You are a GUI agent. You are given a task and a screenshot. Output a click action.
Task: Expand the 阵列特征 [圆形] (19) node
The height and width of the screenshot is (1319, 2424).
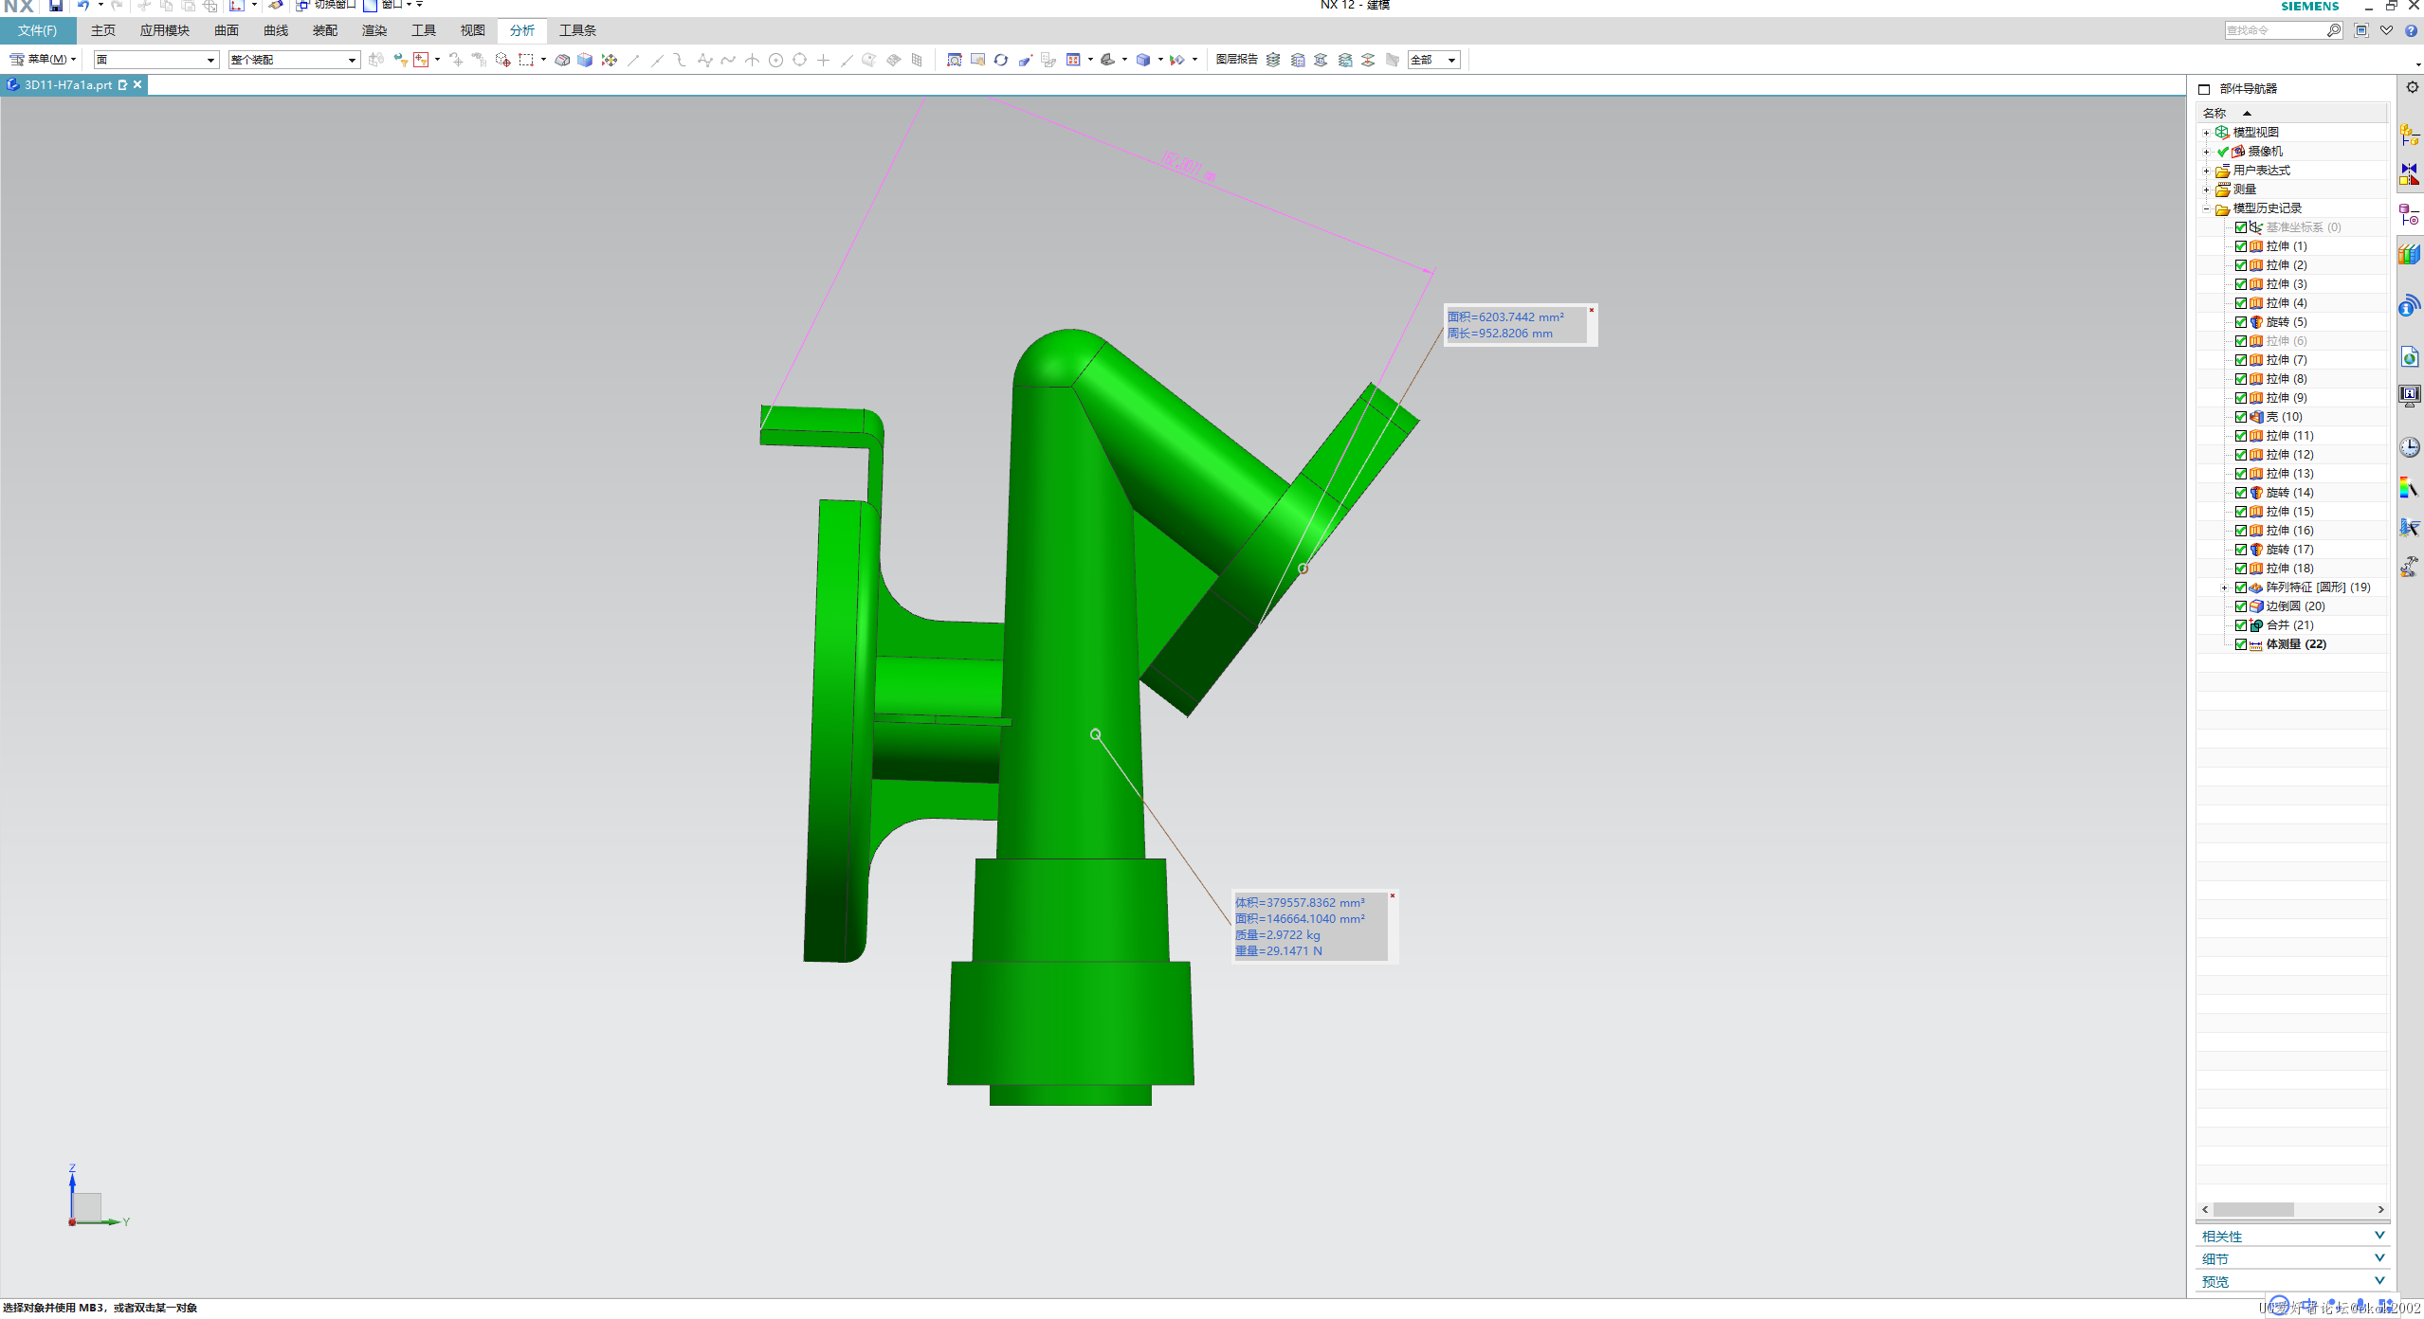pyautogui.click(x=2224, y=587)
